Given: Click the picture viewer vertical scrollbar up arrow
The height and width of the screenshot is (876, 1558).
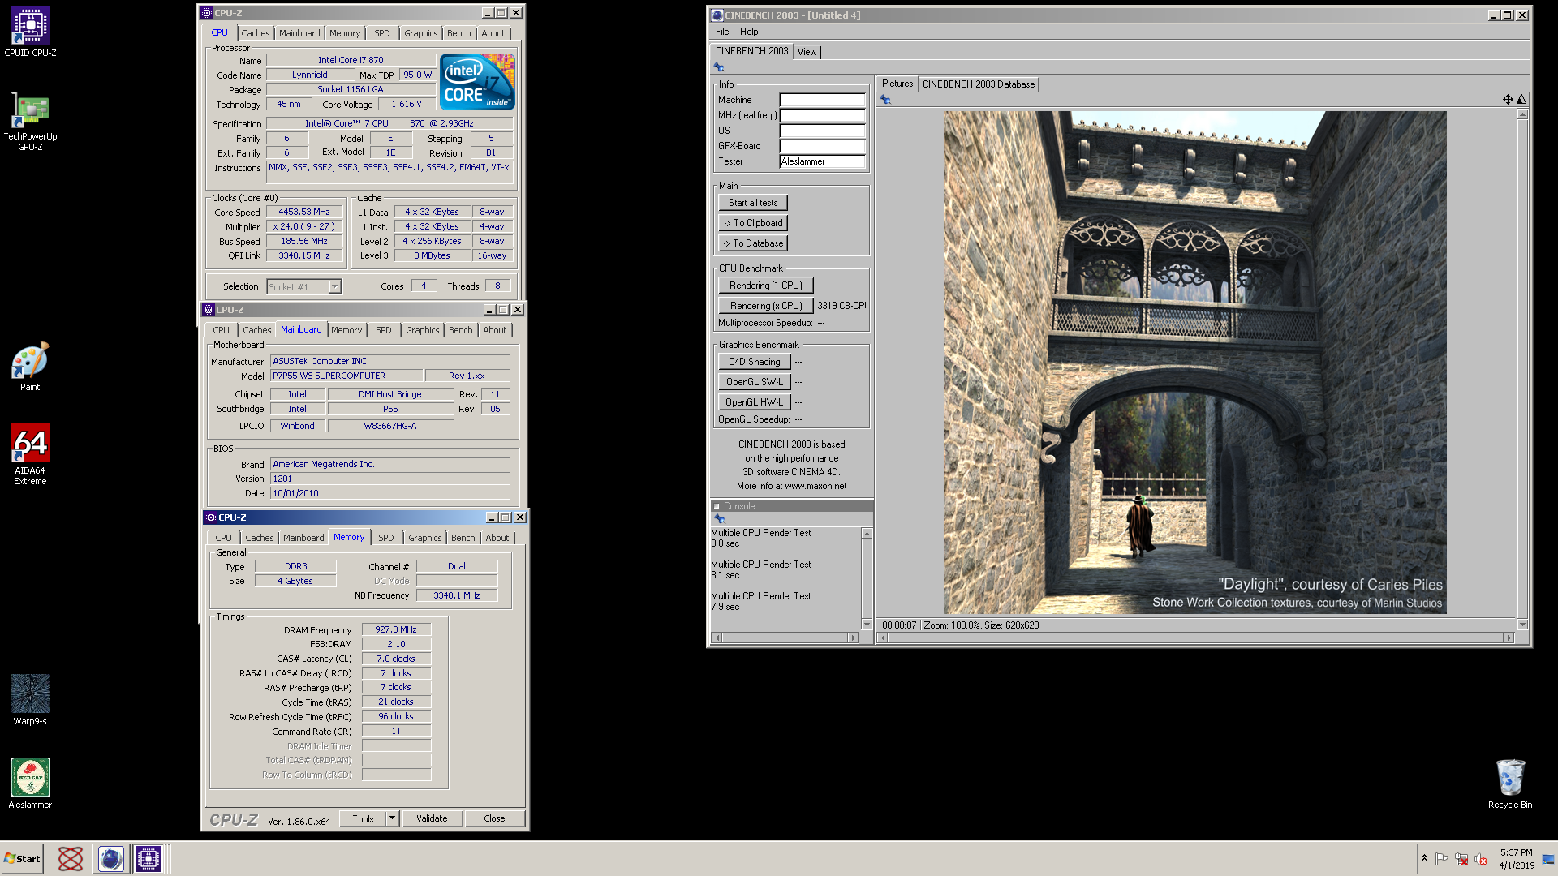Looking at the screenshot, I should [1522, 114].
